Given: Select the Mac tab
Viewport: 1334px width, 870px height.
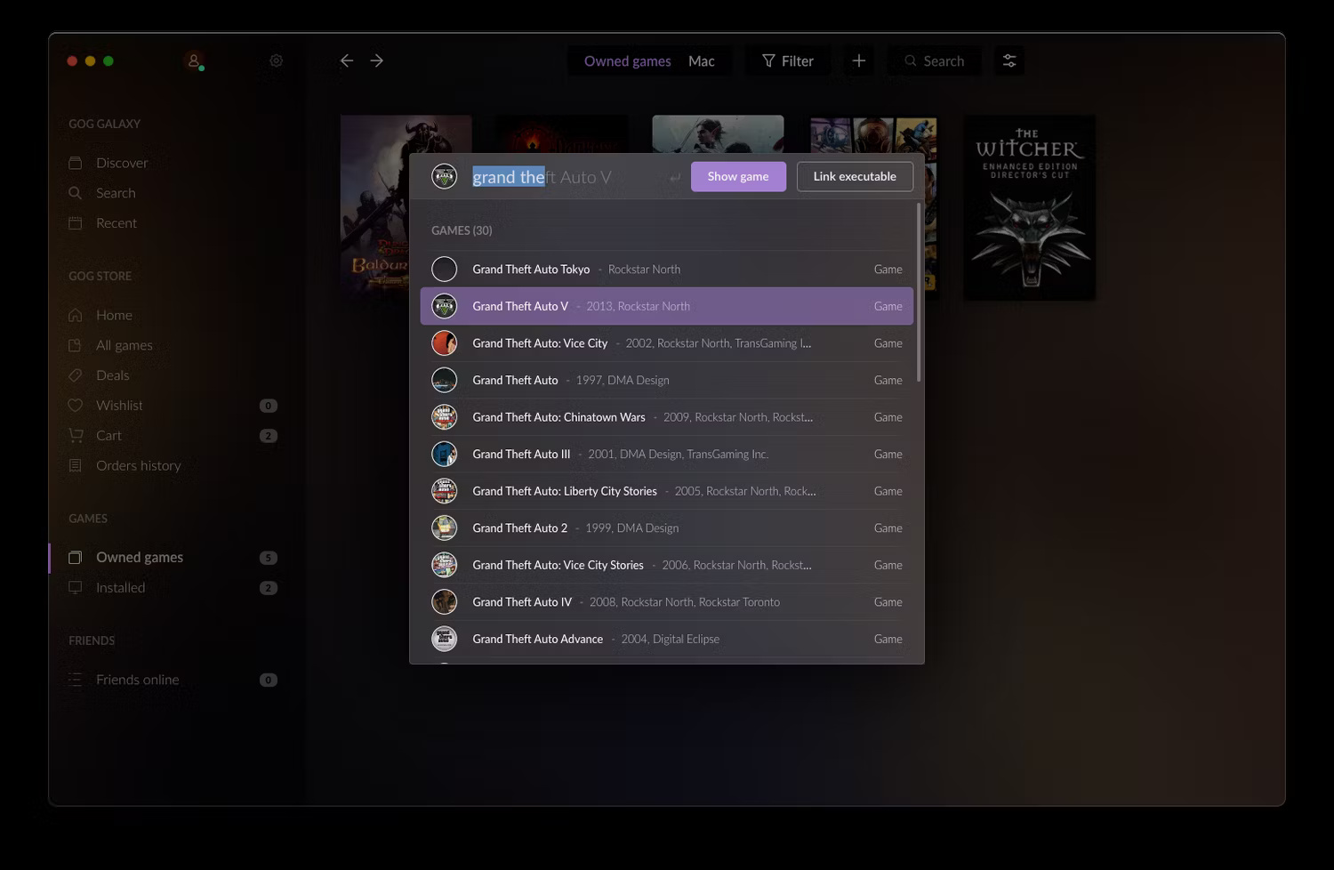Looking at the screenshot, I should [701, 60].
